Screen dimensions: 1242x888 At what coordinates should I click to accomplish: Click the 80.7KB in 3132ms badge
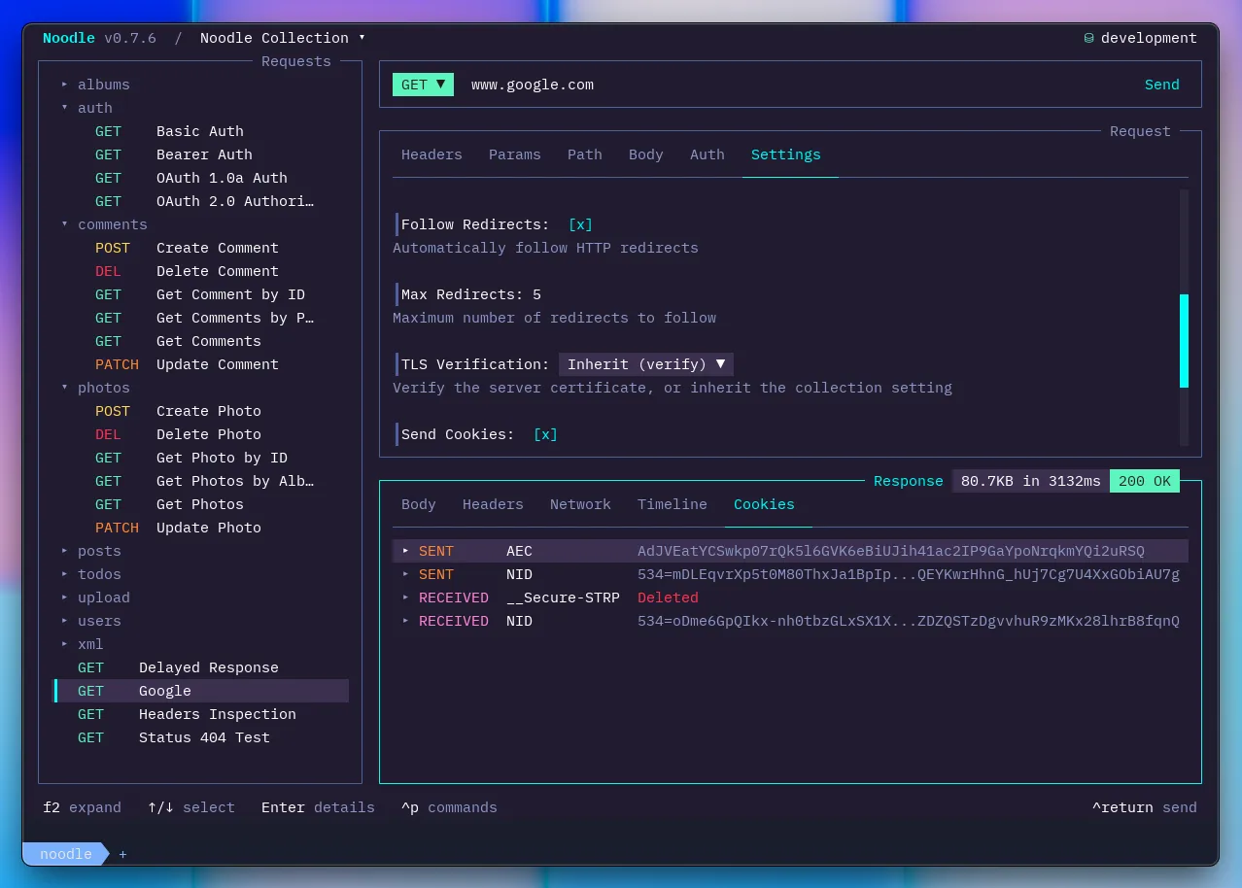[x=1031, y=481]
